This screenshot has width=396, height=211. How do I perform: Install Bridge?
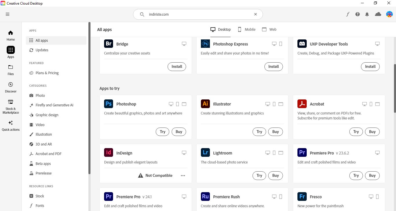[177, 66]
